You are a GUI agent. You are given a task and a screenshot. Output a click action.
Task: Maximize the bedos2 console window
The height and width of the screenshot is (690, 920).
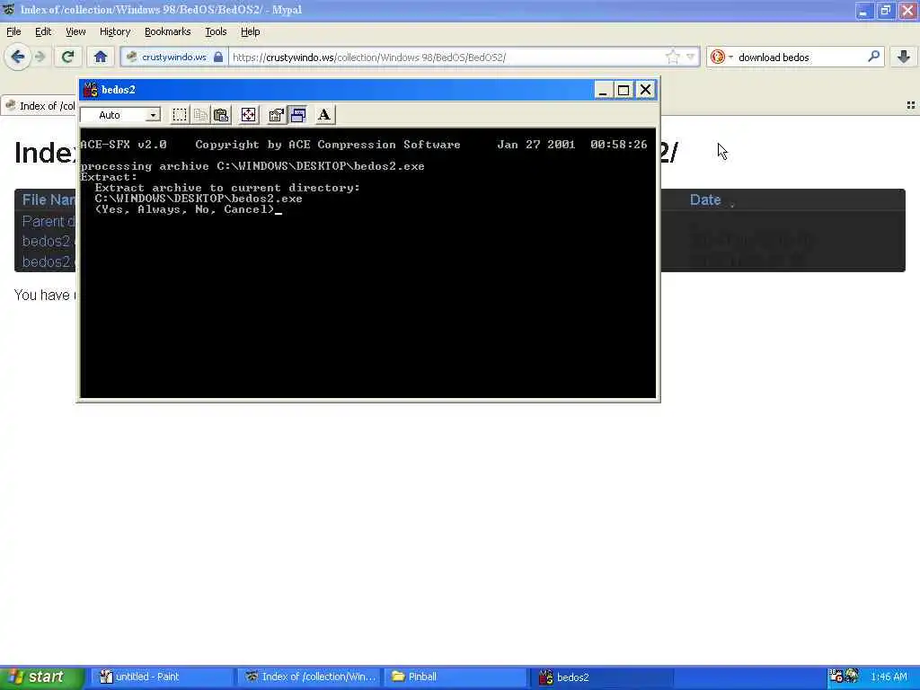[x=624, y=90]
